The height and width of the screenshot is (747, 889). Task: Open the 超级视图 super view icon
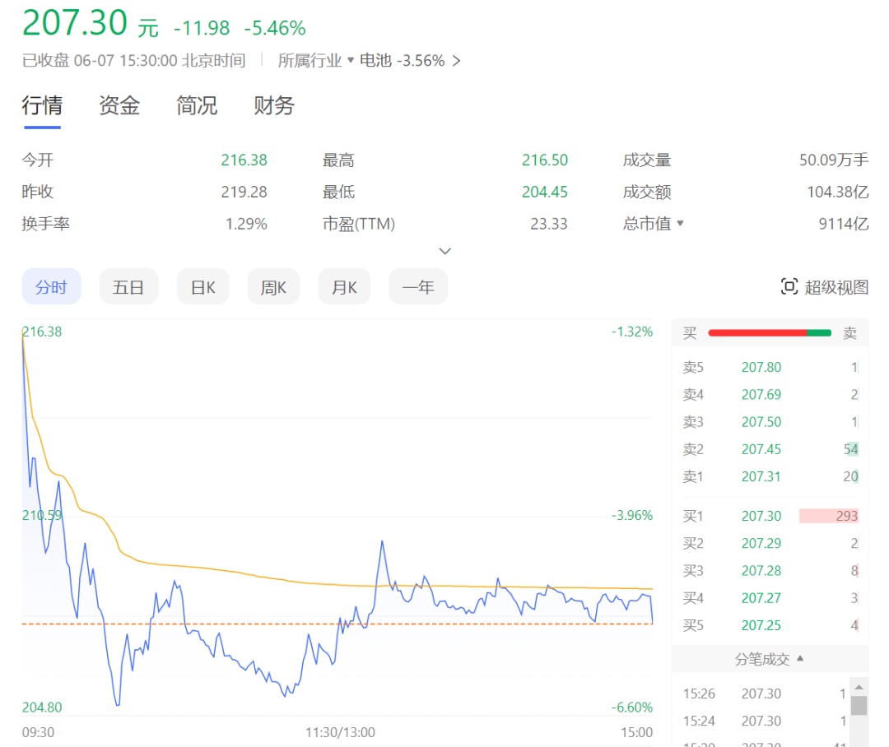pos(789,286)
